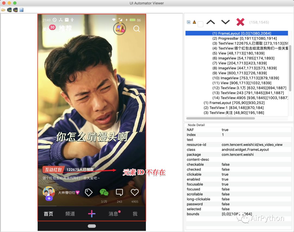Click the 大林懵叨叨 username text

[66, 192]
